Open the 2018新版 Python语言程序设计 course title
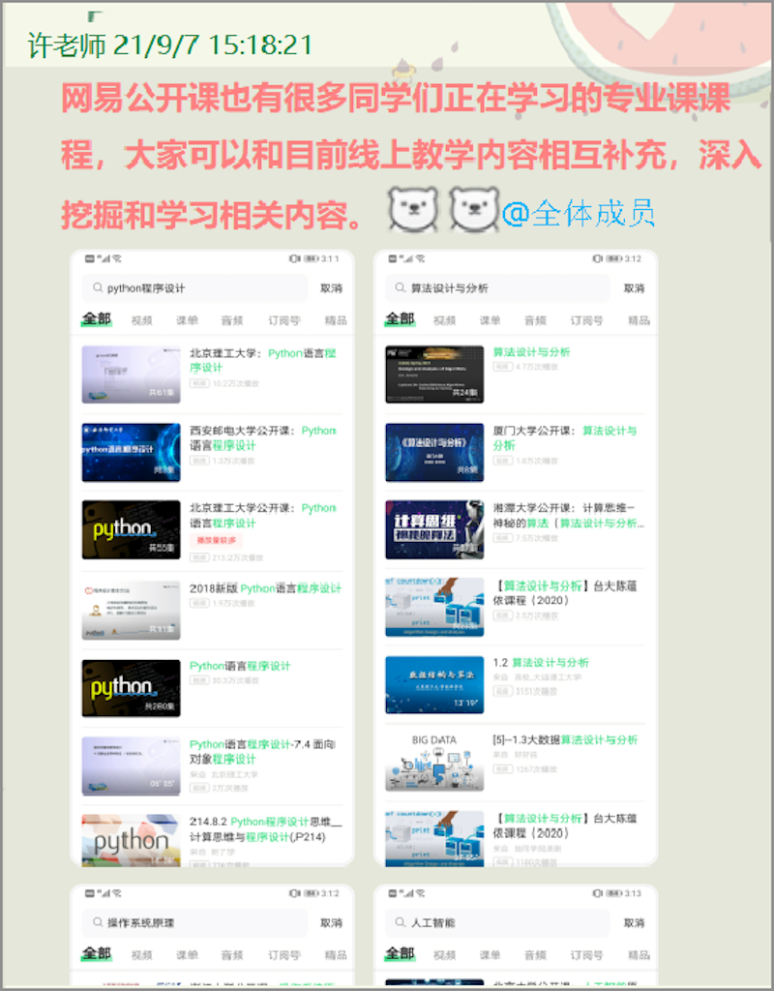This screenshot has height=991, width=774. (x=265, y=588)
